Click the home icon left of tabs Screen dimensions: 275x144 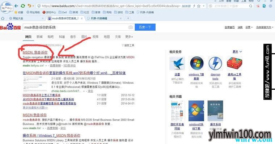[x=3, y=18]
